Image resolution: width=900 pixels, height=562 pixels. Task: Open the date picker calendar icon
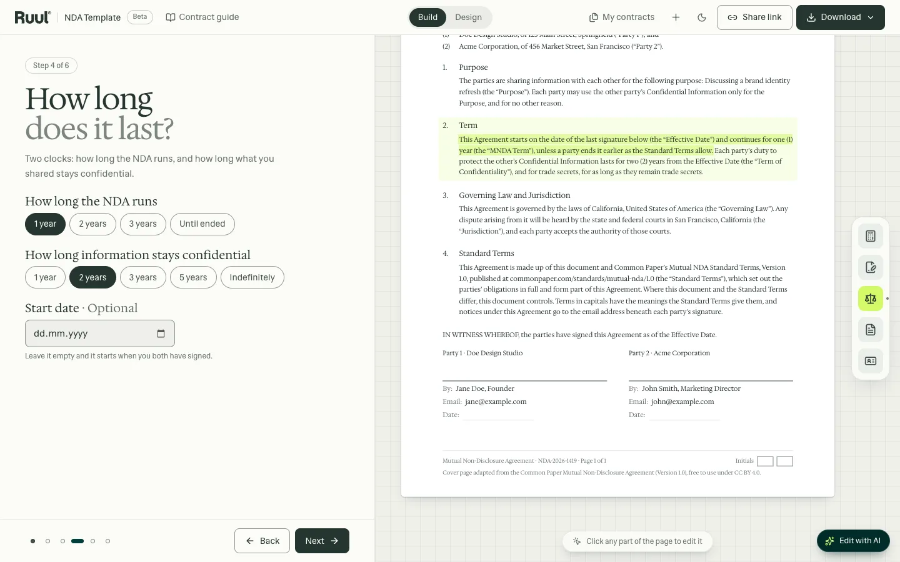pyautogui.click(x=161, y=333)
